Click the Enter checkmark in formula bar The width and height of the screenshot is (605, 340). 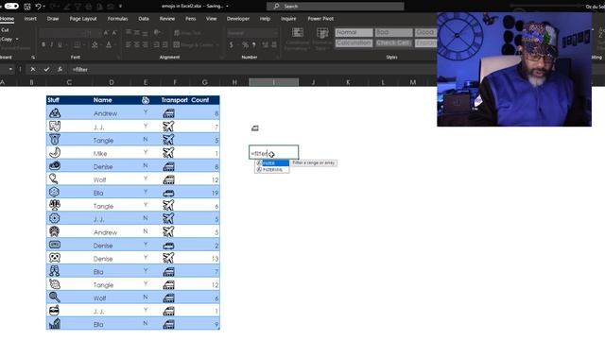pos(46,69)
